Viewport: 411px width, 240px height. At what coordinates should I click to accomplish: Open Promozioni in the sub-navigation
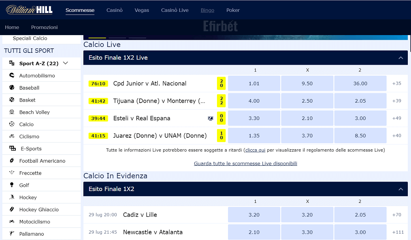point(44,27)
